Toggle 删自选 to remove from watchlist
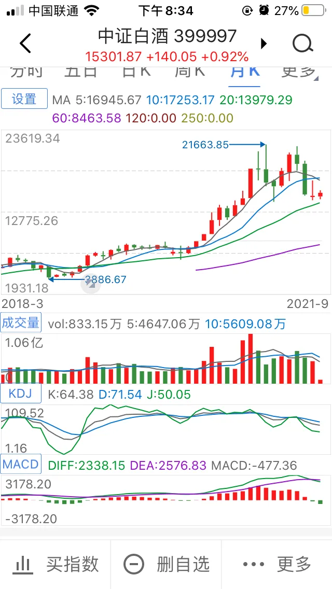 (x=183, y=564)
